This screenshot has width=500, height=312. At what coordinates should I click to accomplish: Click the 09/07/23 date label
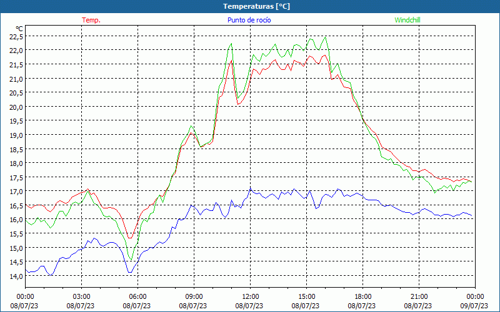pos(474,306)
